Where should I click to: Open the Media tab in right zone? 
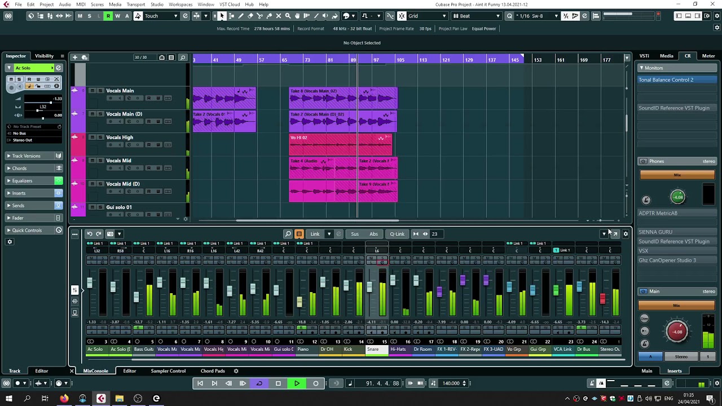point(667,56)
